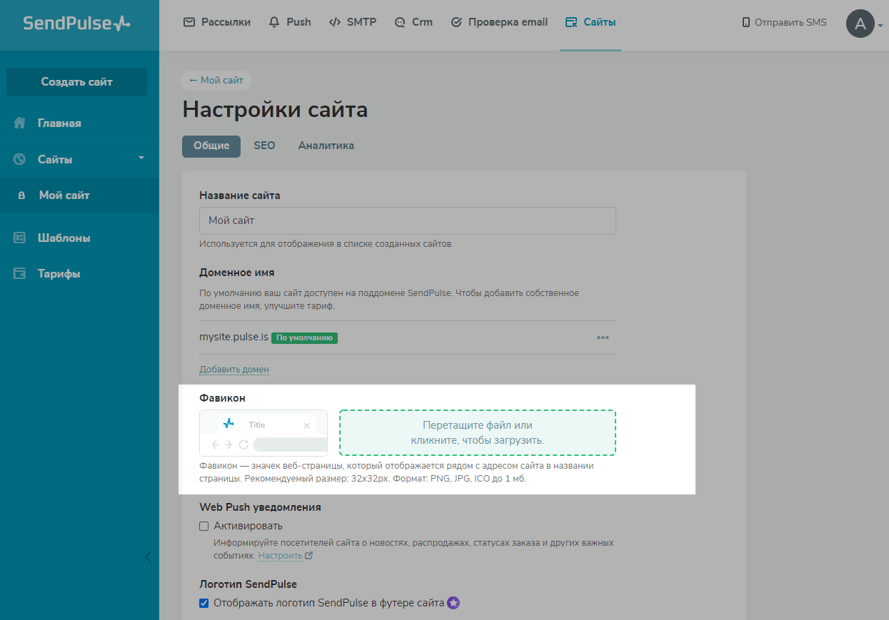
Task: Open Проверка email checkmark icon
Action: pyautogui.click(x=456, y=21)
